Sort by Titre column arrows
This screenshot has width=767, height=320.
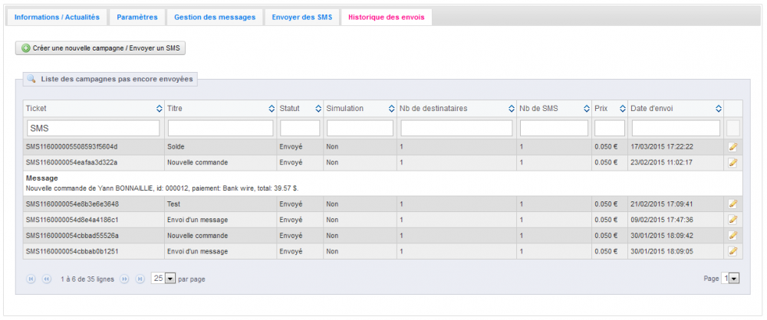272,109
